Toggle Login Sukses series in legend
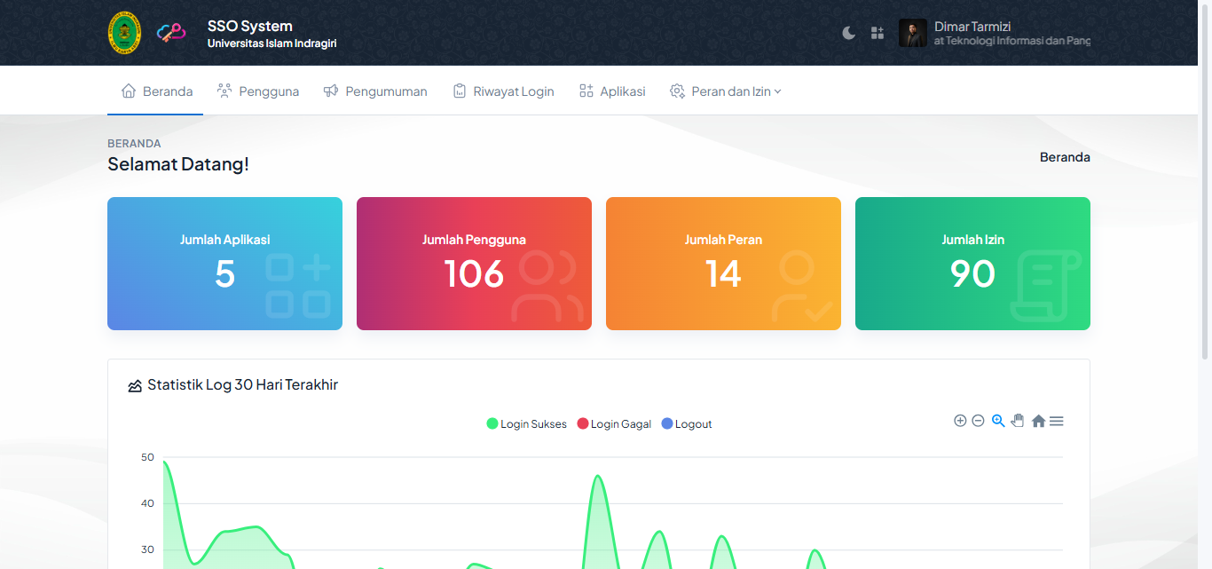This screenshot has width=1212, height=569. pyautogui.click(x=526, y=424)
